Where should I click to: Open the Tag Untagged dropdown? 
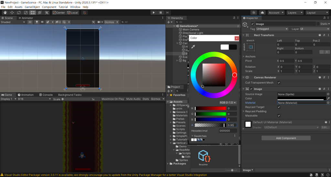tap(272, 29)
